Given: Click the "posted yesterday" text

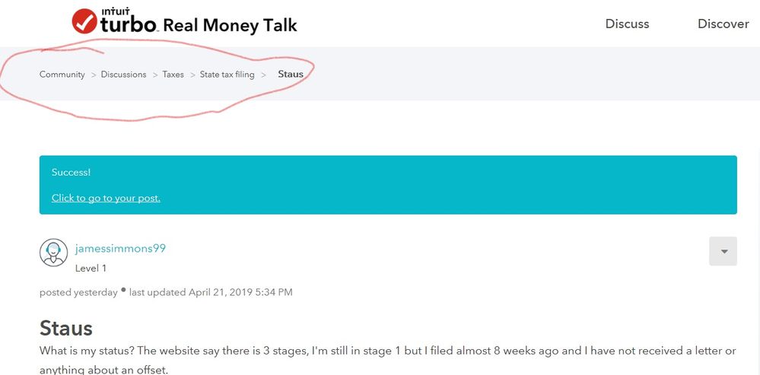Looking at the screenshot, I should tap(78, 292).
